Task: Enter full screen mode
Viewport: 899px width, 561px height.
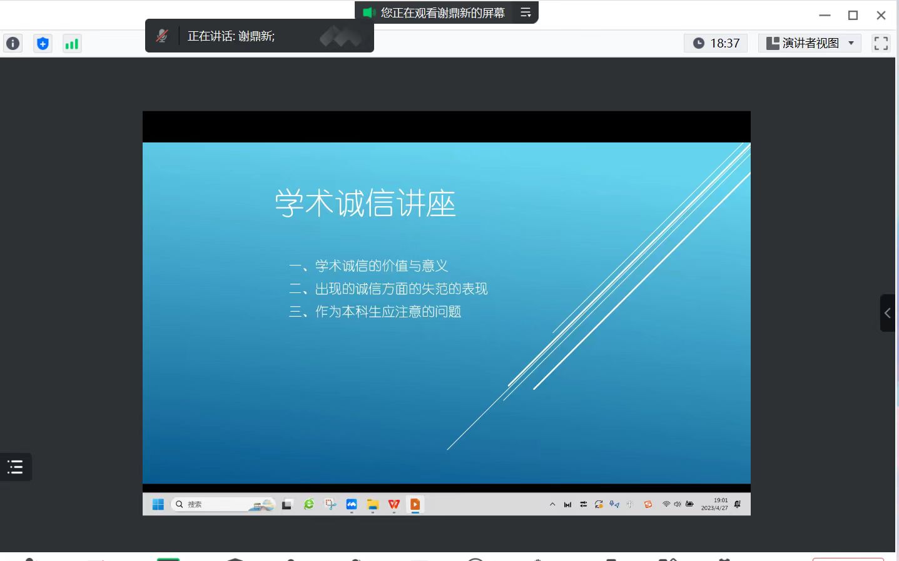Action: 881,43
